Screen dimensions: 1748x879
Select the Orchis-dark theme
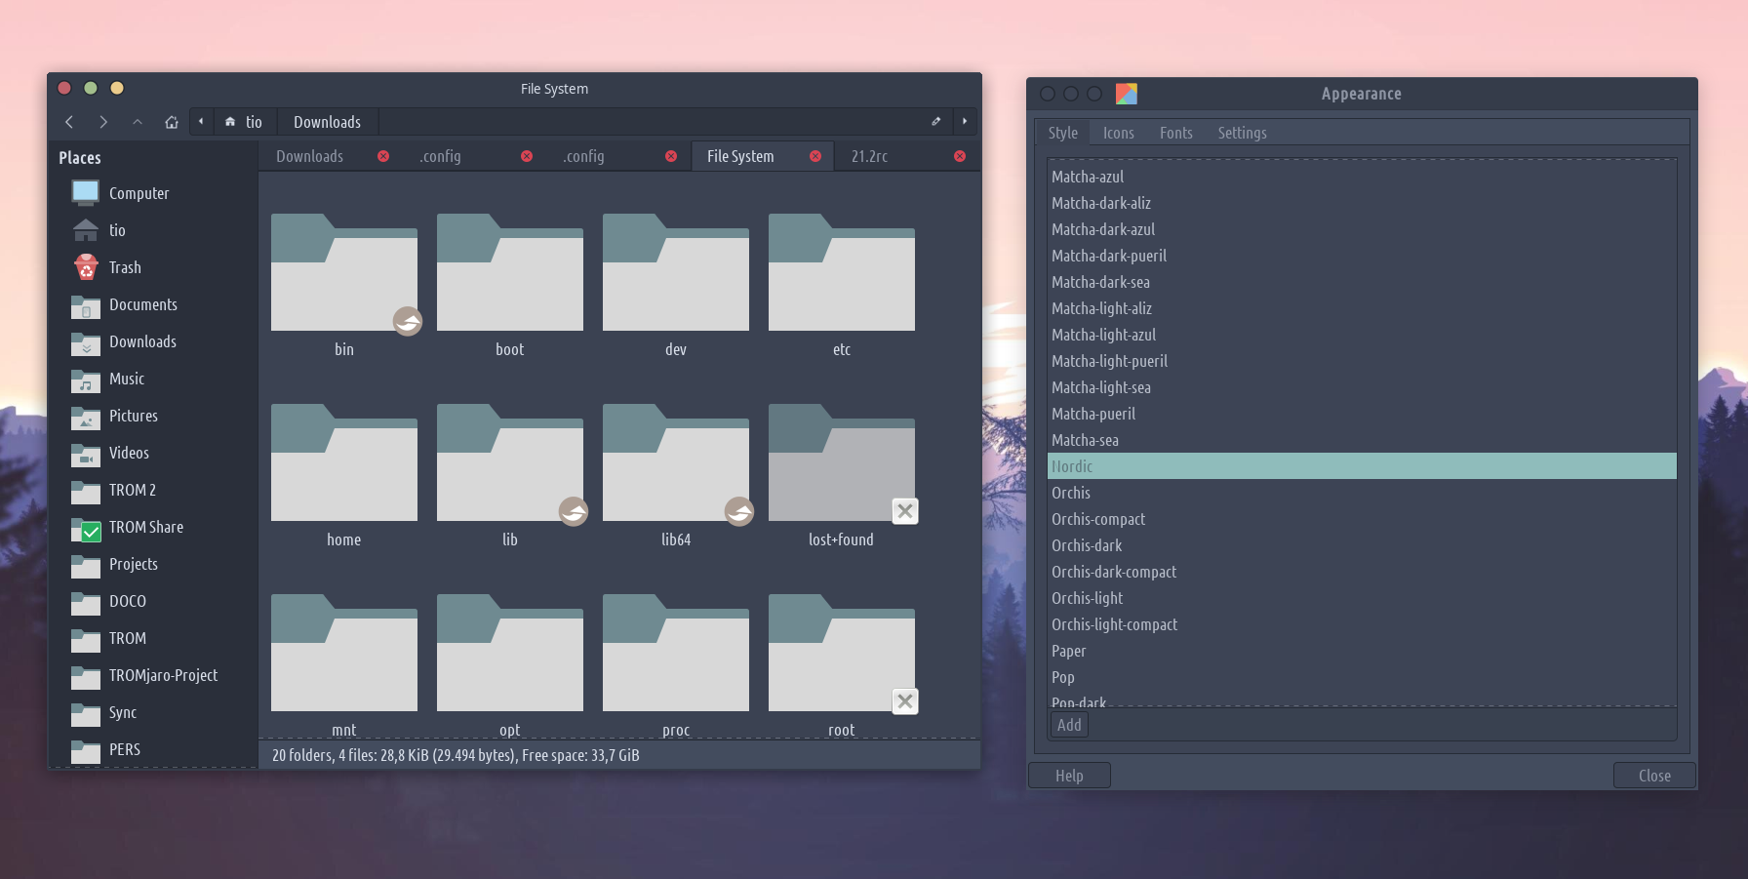[x=1087, y=545]
